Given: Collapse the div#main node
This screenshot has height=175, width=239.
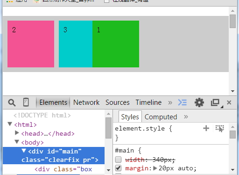Looking at the screenshot, I should point(24,151).
